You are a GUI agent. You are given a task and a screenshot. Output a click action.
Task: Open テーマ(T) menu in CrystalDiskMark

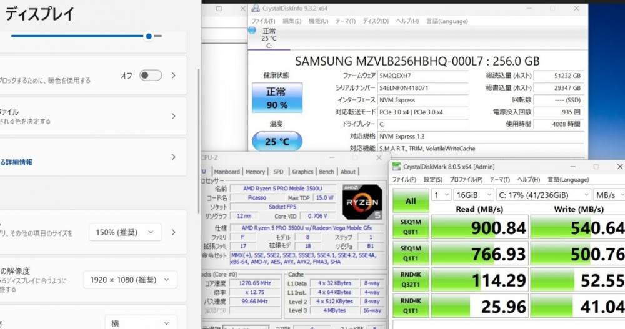point(500,180)
